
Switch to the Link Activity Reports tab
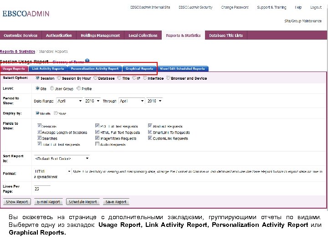(x=48, y=69)
